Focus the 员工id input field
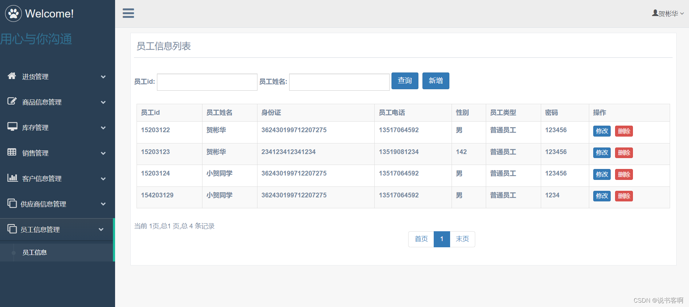The height and width of the screenshot is (307, 689). [207, 82]
